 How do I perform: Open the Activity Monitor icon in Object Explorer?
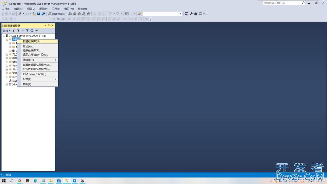coord(37,30)
